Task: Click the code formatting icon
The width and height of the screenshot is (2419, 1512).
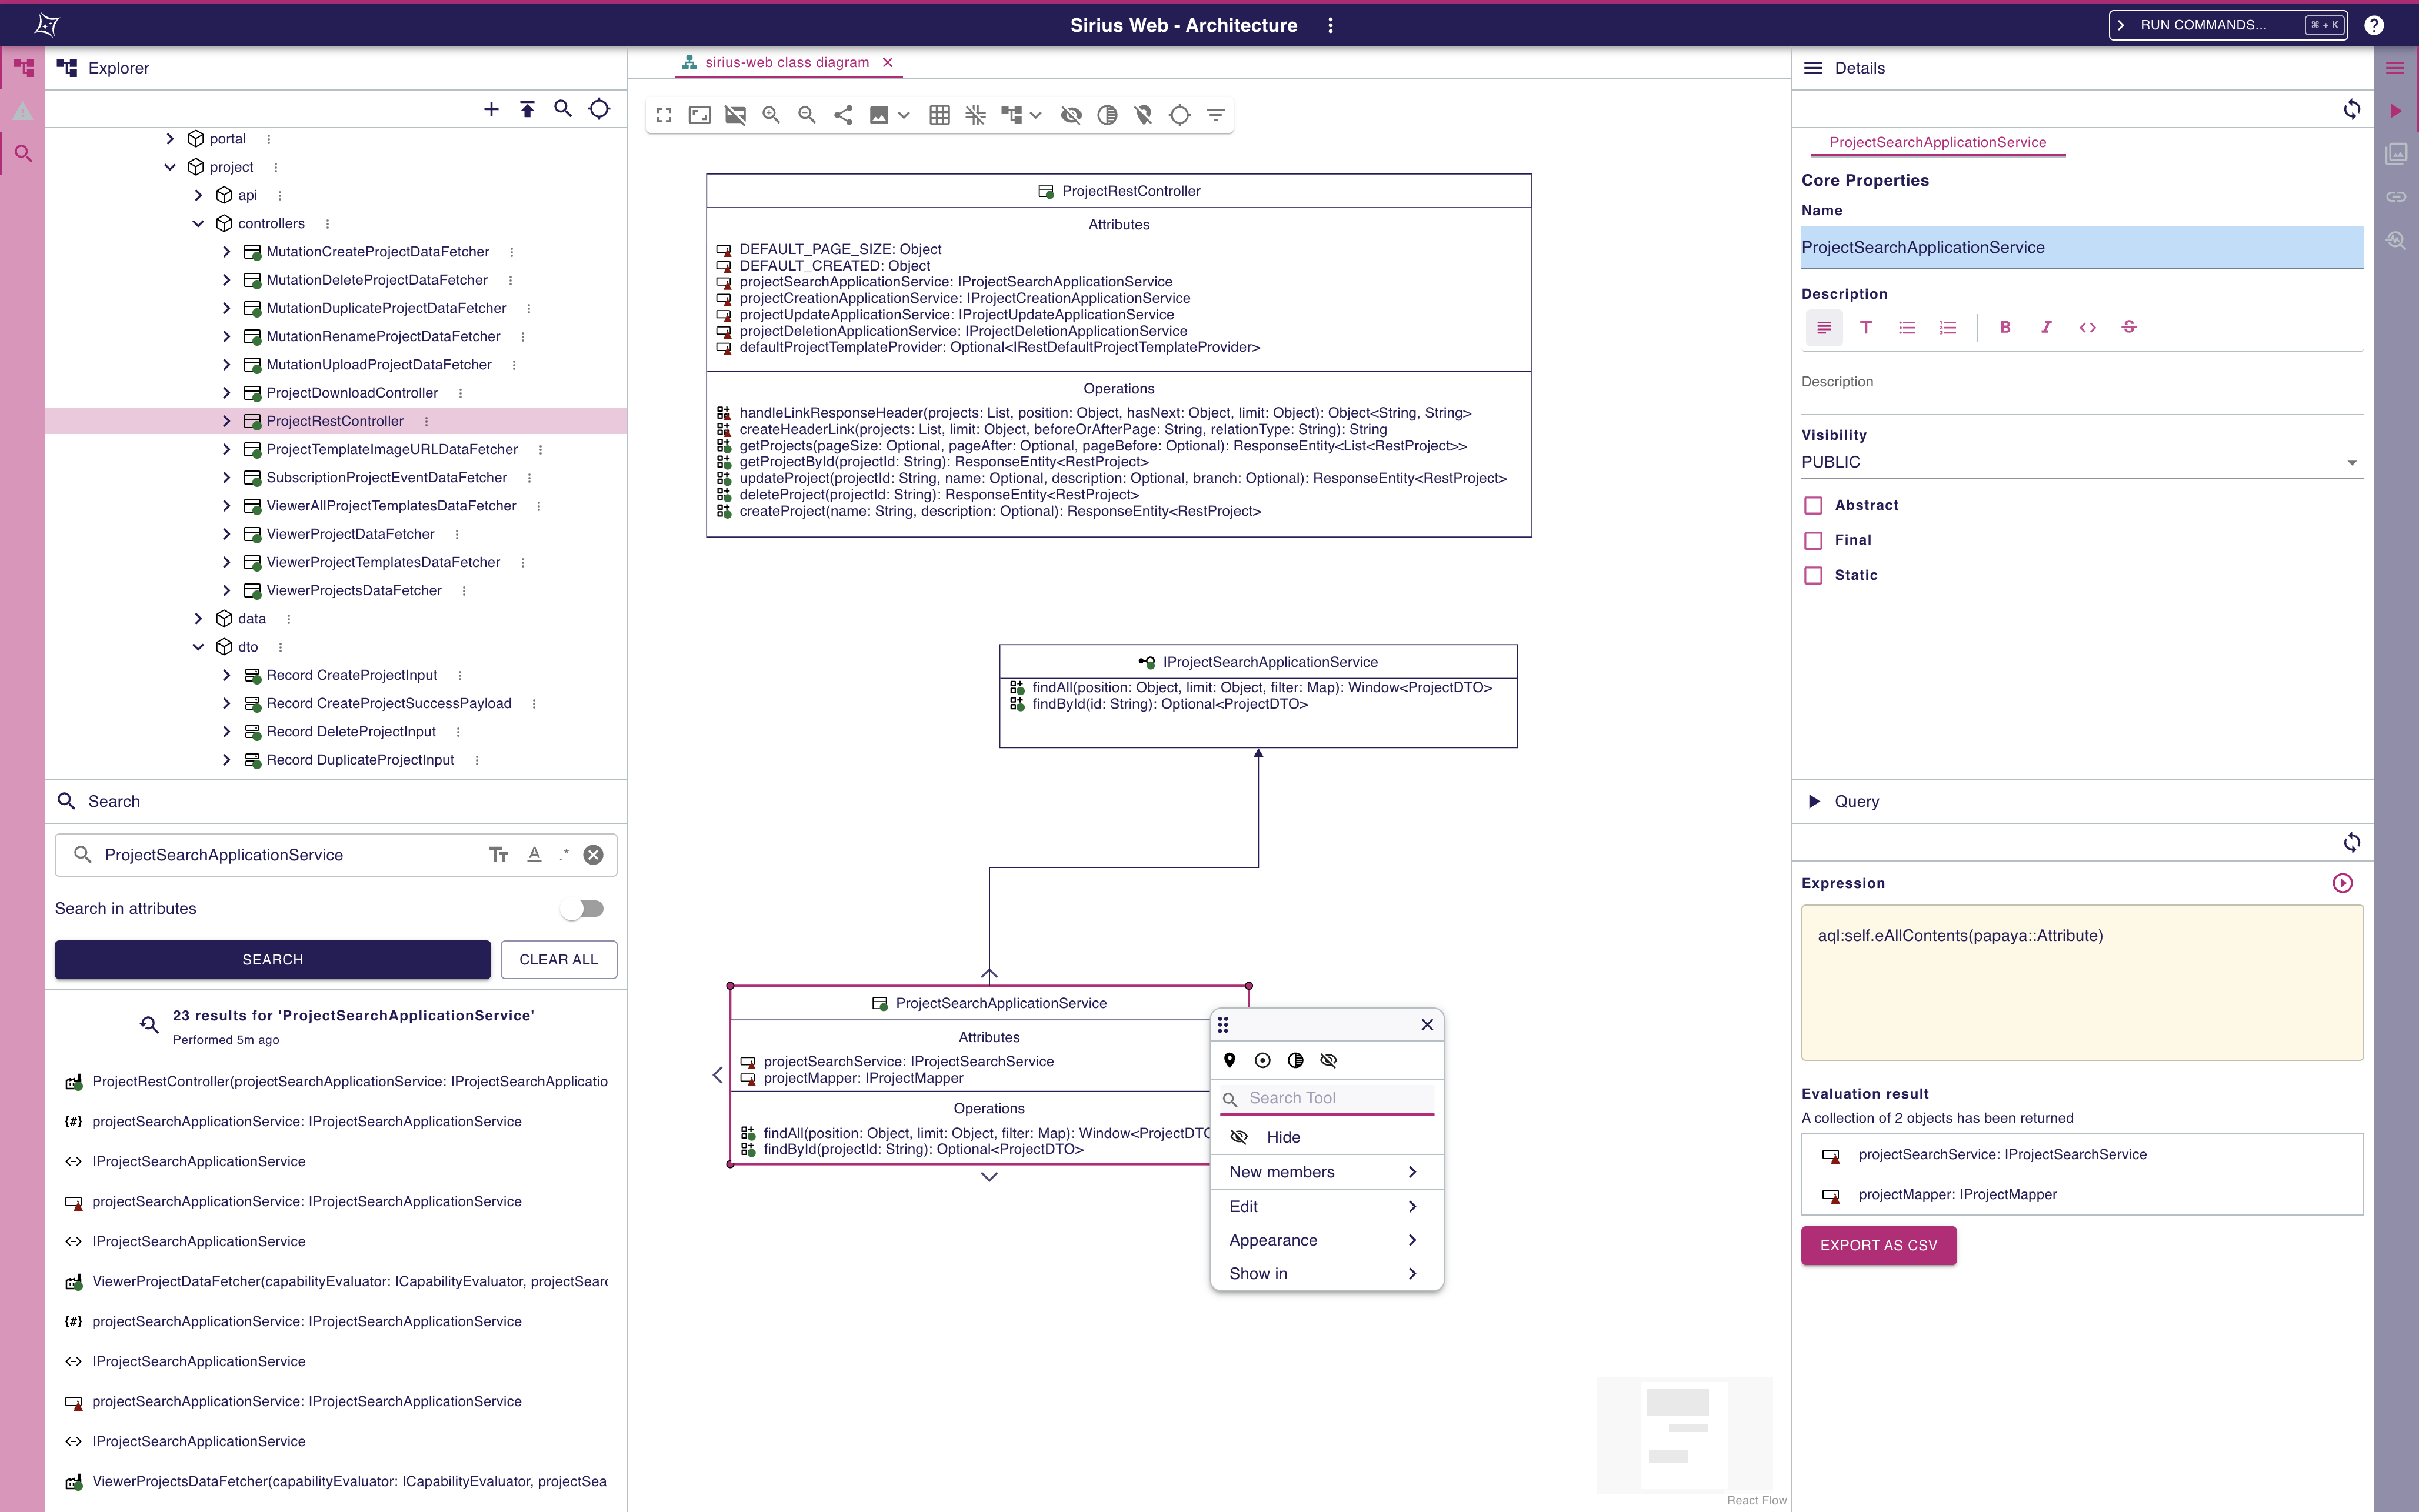Action: point(2088,327)
